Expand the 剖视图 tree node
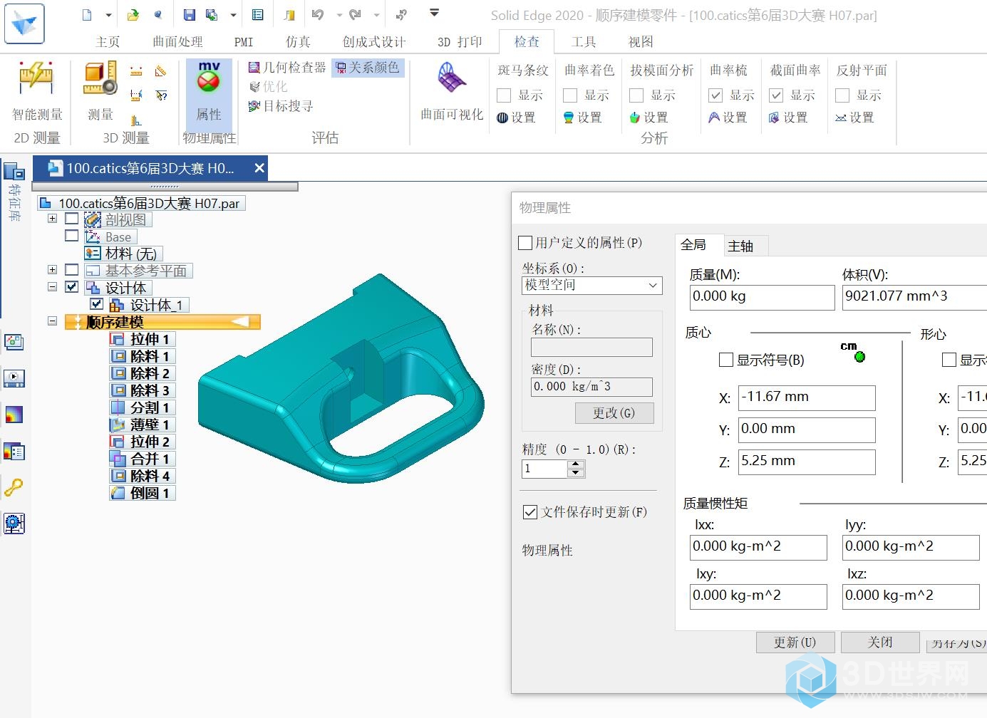Screen dimensions: 987x718 (52, 219)
